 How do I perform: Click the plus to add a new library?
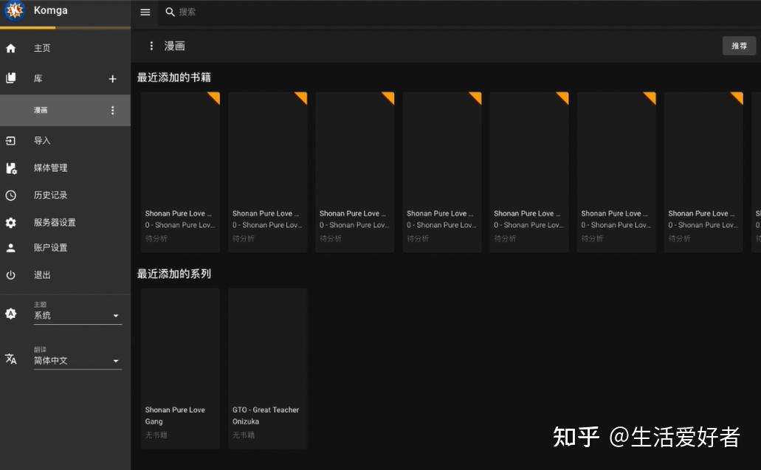click(112, 79)
